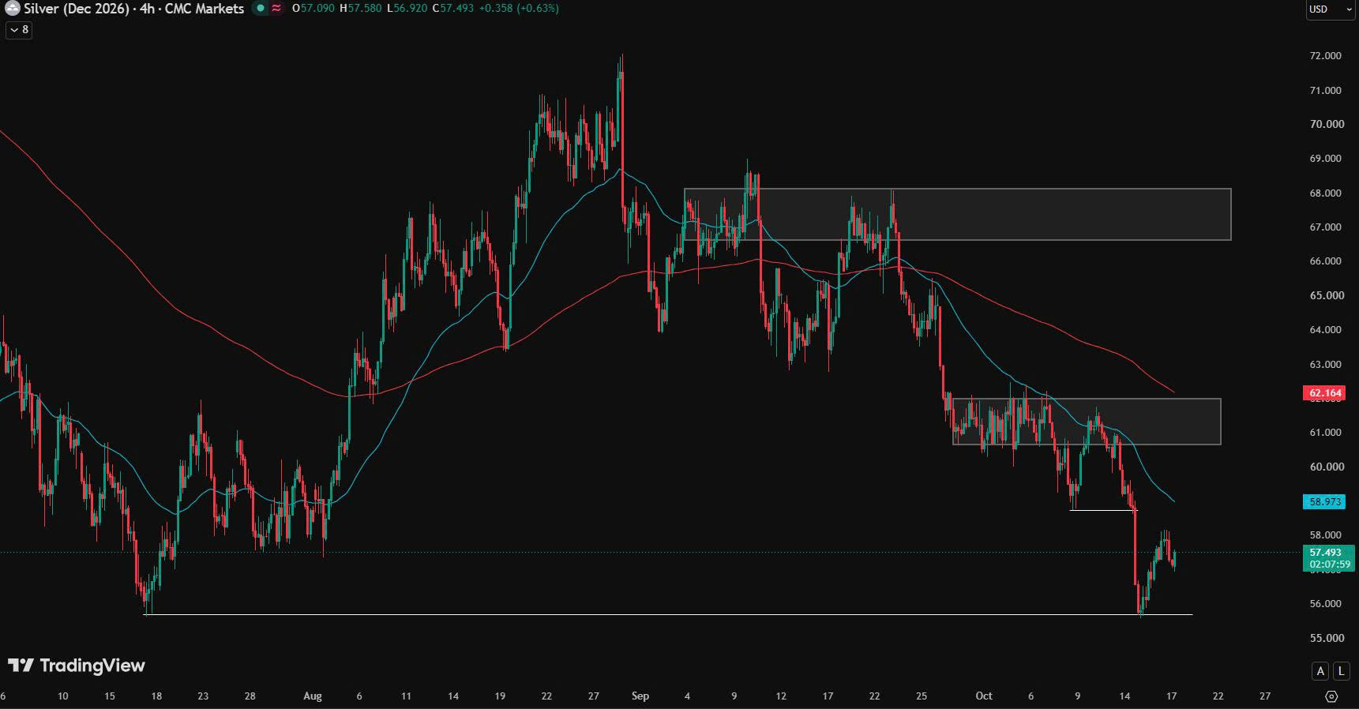This screenshot has width=1359, height=709.
Task: Click the 27 date label at far right
Action: coord(1265,696)
